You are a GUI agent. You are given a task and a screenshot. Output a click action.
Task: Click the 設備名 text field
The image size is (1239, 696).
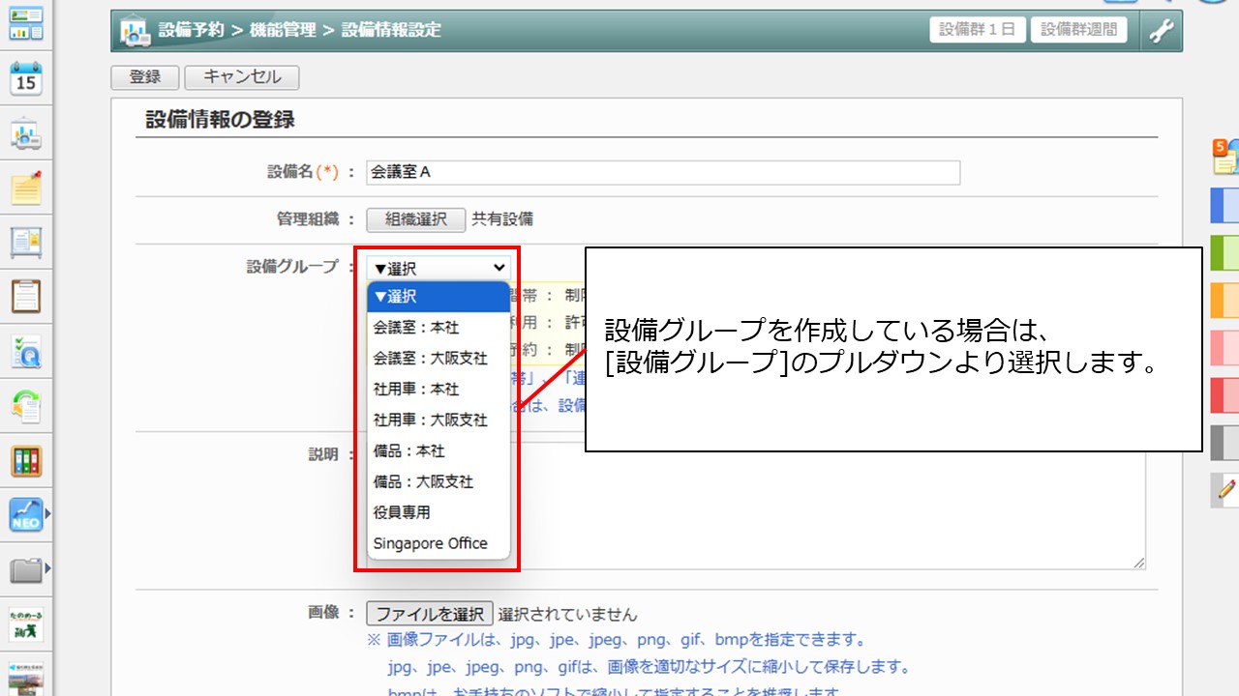click(663, 172)
